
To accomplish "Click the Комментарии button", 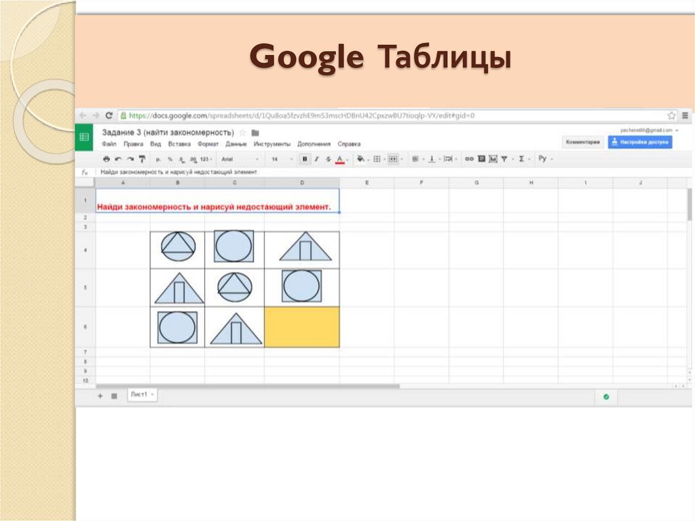I will click(583, 142).
